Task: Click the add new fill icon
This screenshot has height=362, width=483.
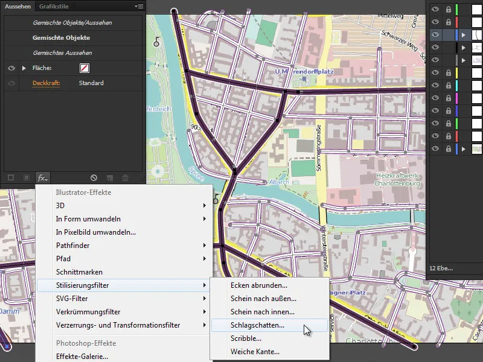Action: point(26,178)
